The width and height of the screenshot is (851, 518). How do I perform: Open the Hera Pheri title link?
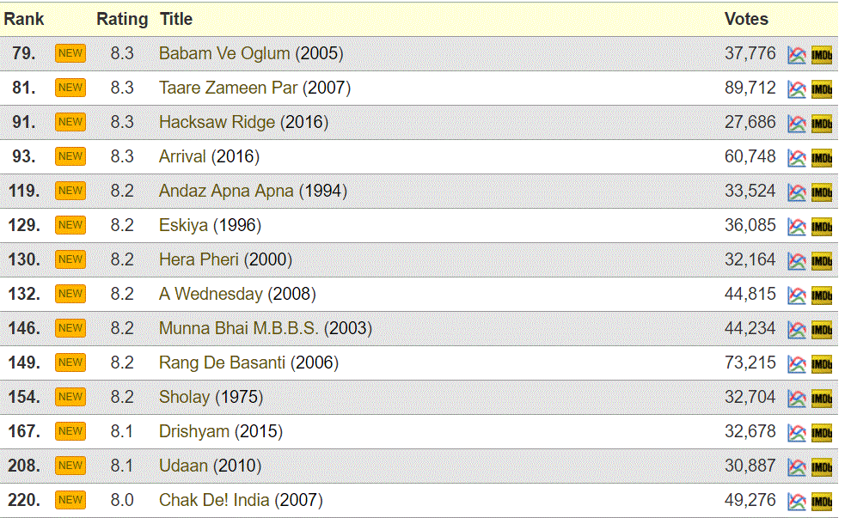(x=199, y=259)
